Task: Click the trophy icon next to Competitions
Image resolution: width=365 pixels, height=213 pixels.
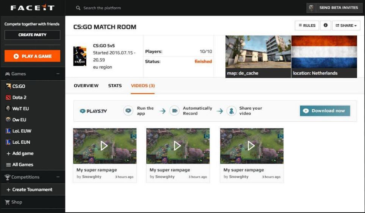Action: tap(8, 177)
